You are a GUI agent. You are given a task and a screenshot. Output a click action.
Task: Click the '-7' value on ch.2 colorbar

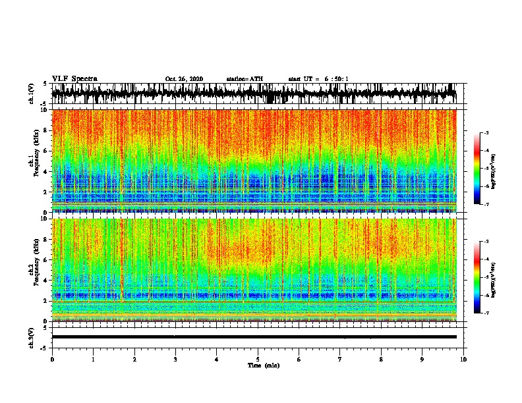[486, 313]
